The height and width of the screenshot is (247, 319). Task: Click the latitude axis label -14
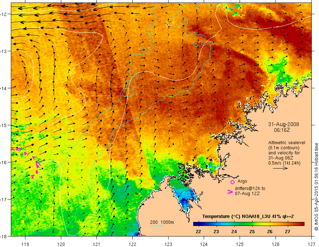point(4,88)
